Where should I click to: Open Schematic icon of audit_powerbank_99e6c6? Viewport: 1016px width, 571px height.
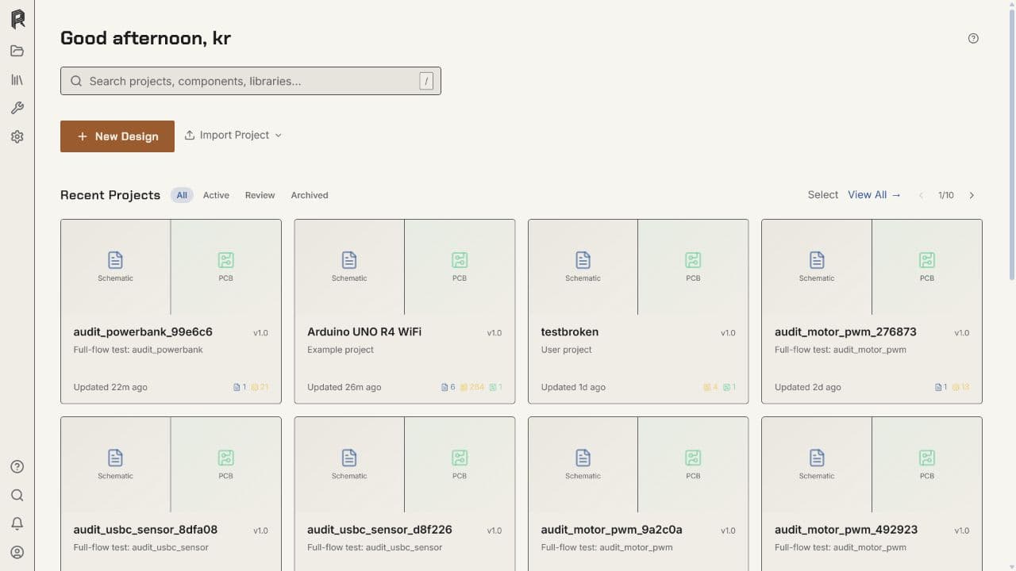tap(115, 260)
